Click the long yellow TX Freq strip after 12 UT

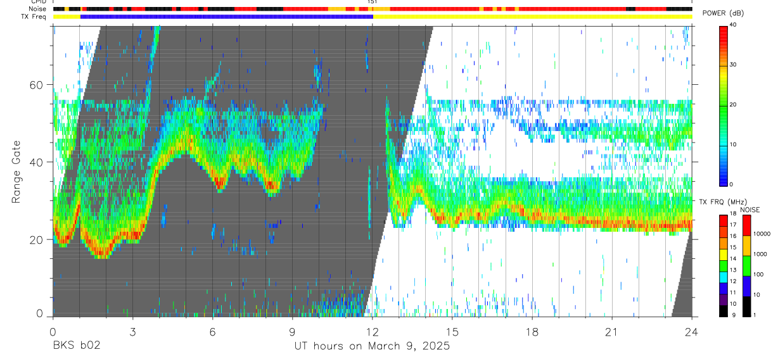(532, 16)
